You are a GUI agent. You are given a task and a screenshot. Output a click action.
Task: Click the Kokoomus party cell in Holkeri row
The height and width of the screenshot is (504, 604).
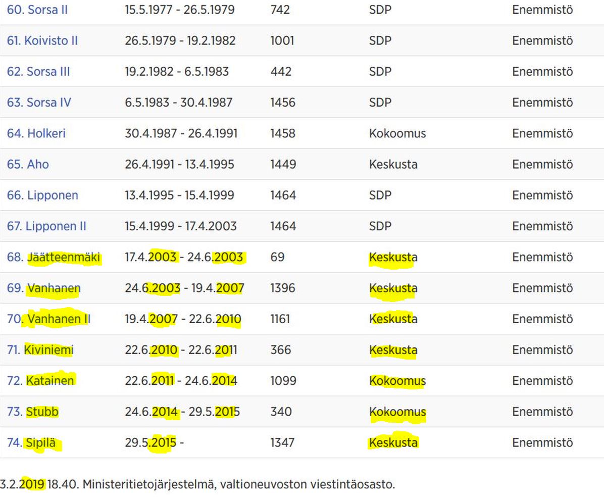397,133
